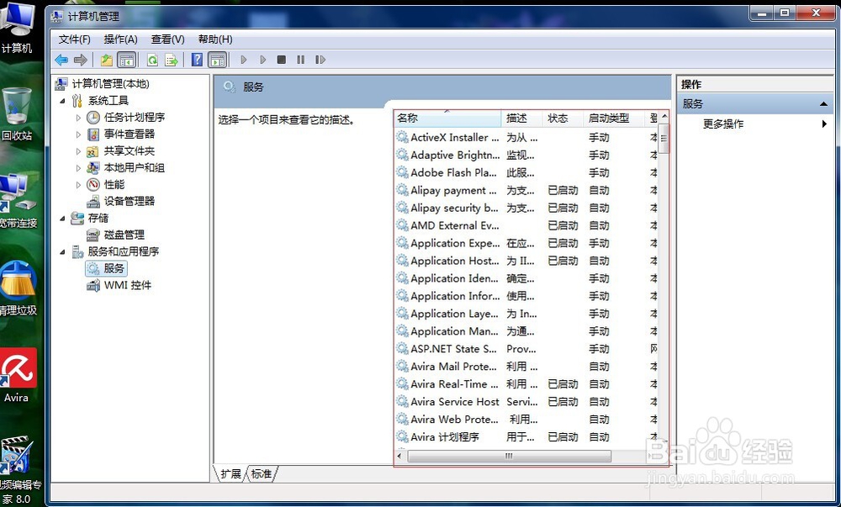This screenshot has height=507, width=841.
Task: Click the scroll left arrow of services list
Action: [399, 456]
